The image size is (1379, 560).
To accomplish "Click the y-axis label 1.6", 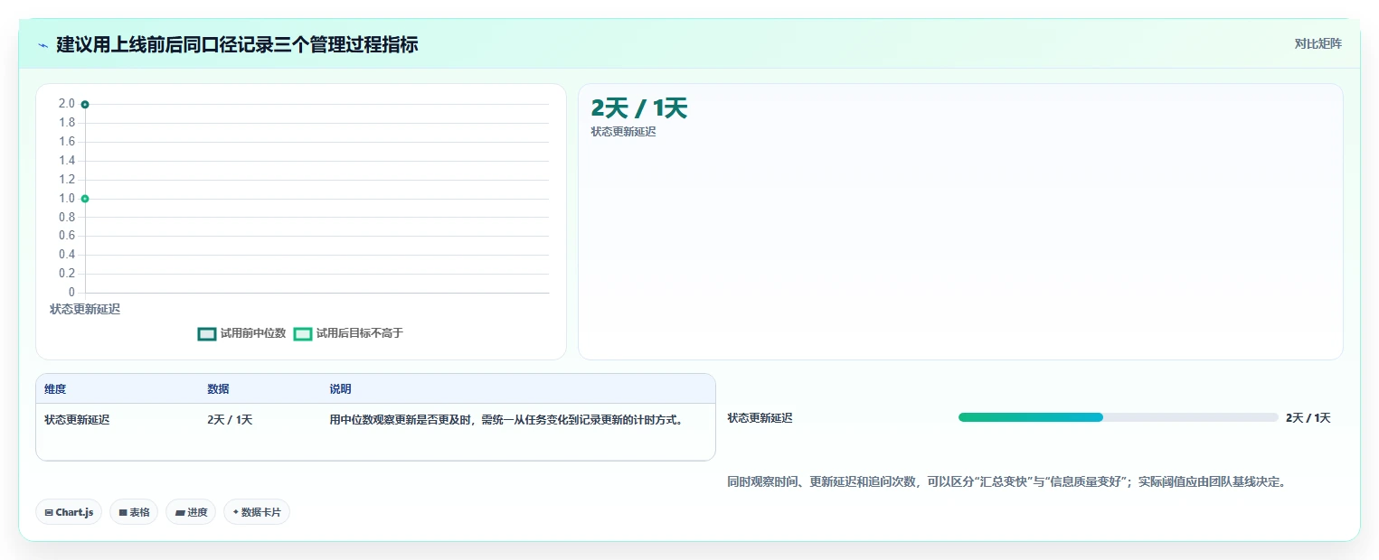I will (67, 142).
